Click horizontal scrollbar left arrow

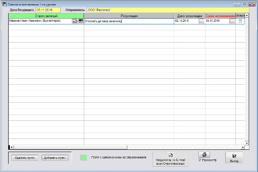[x=11, y=147]
